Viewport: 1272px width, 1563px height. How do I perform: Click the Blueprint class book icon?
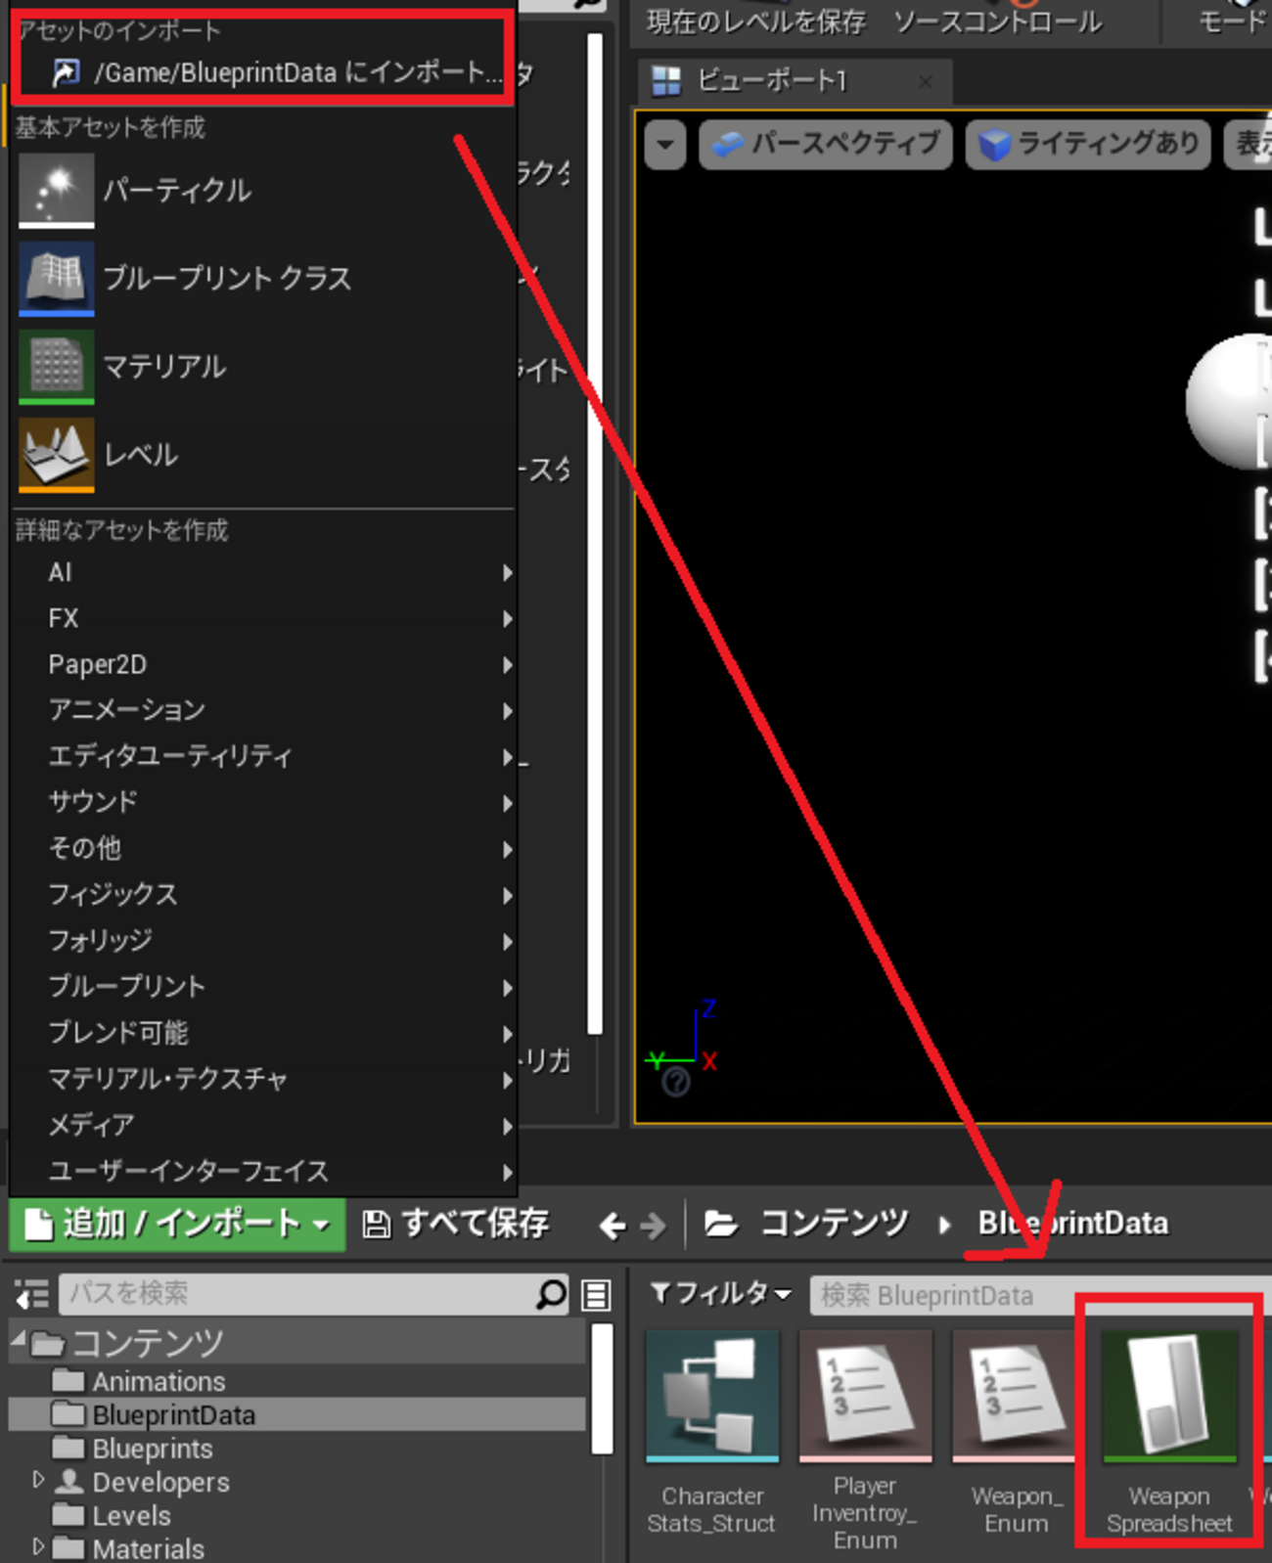coord(57,279)
